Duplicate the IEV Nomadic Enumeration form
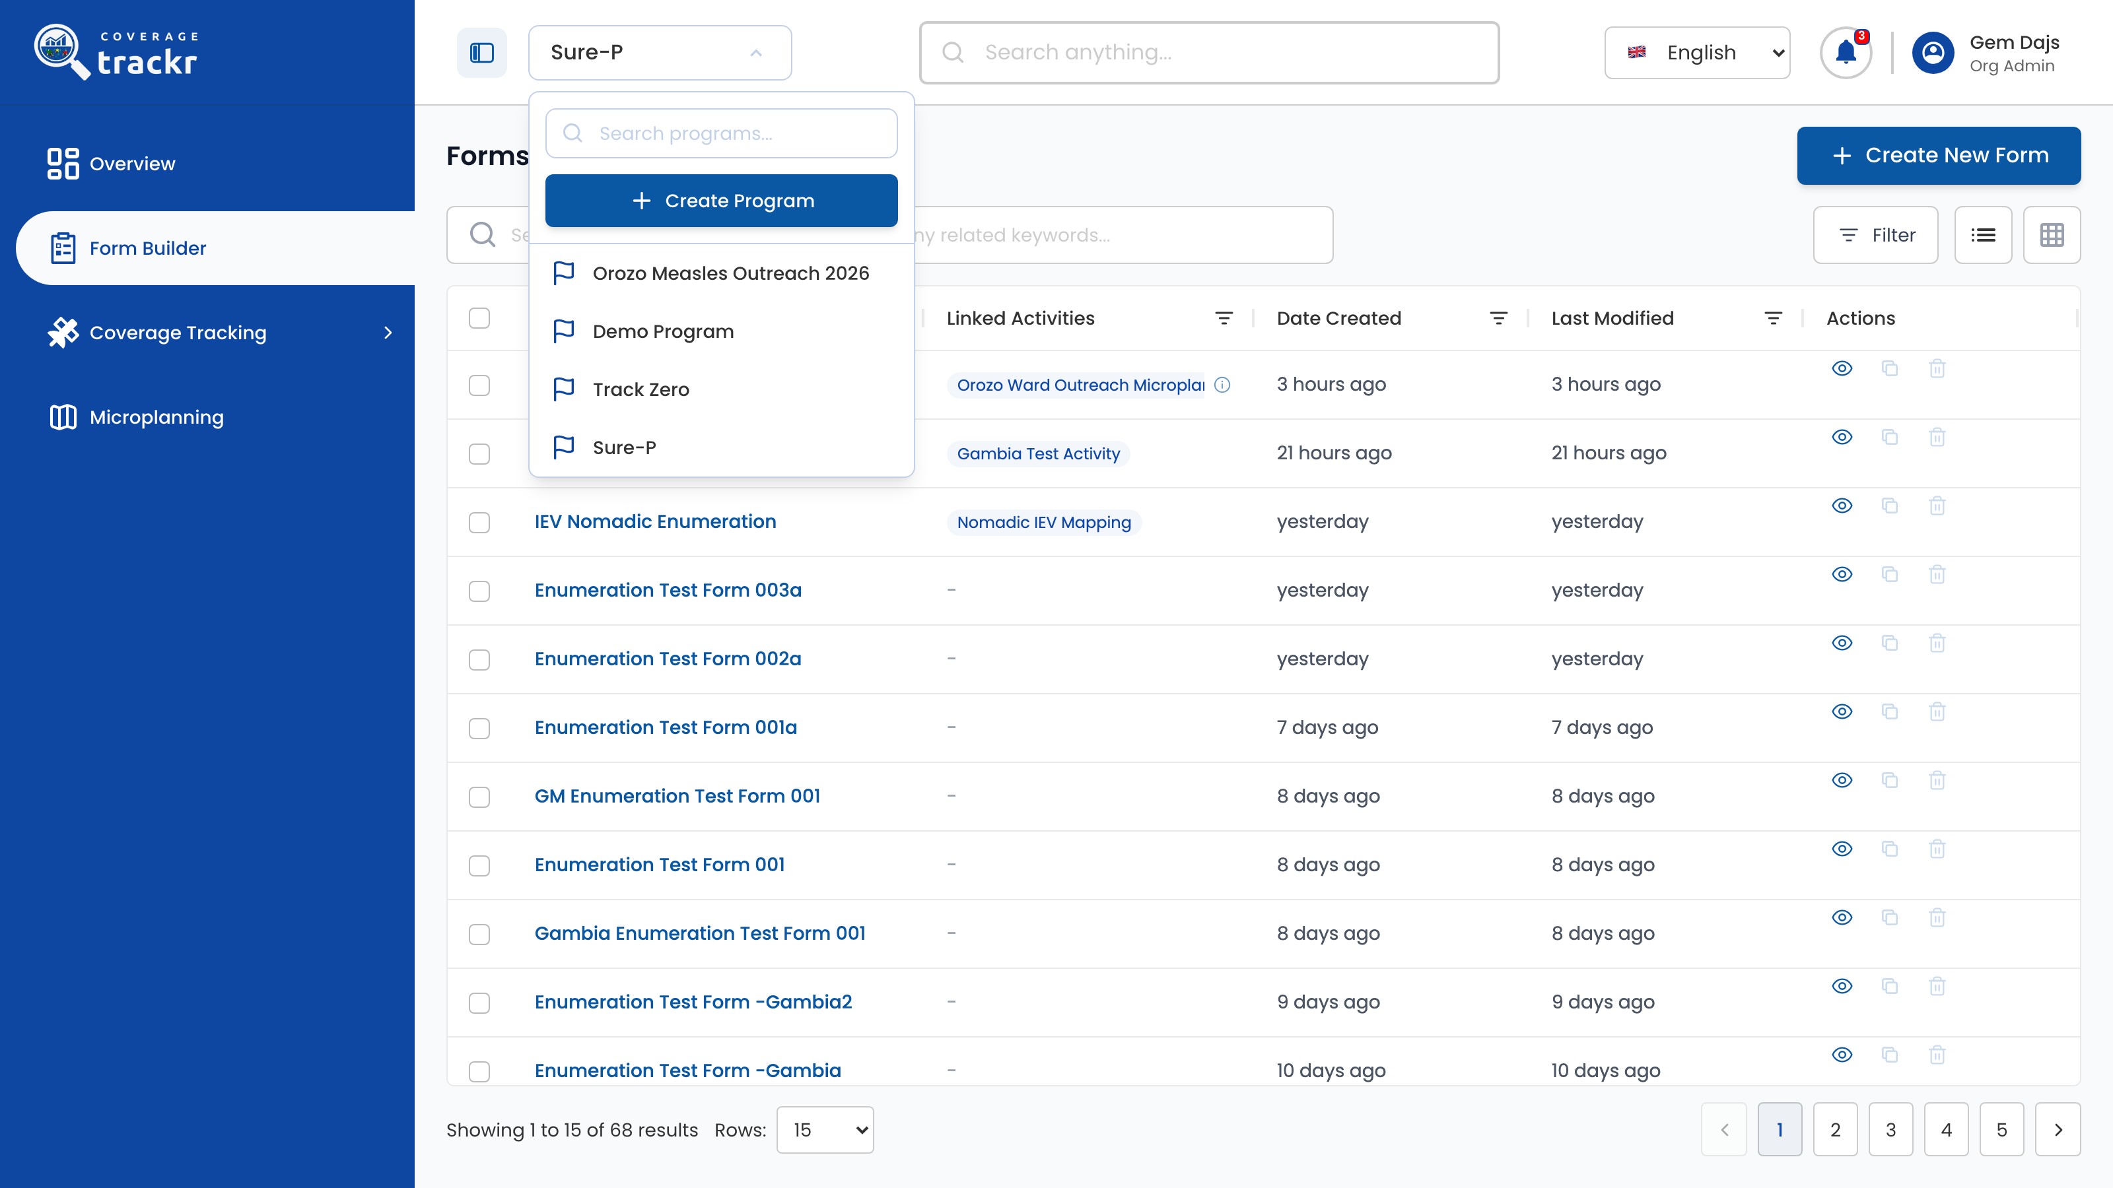This screenshot has height=1188, width=2113. (1890, 506)
